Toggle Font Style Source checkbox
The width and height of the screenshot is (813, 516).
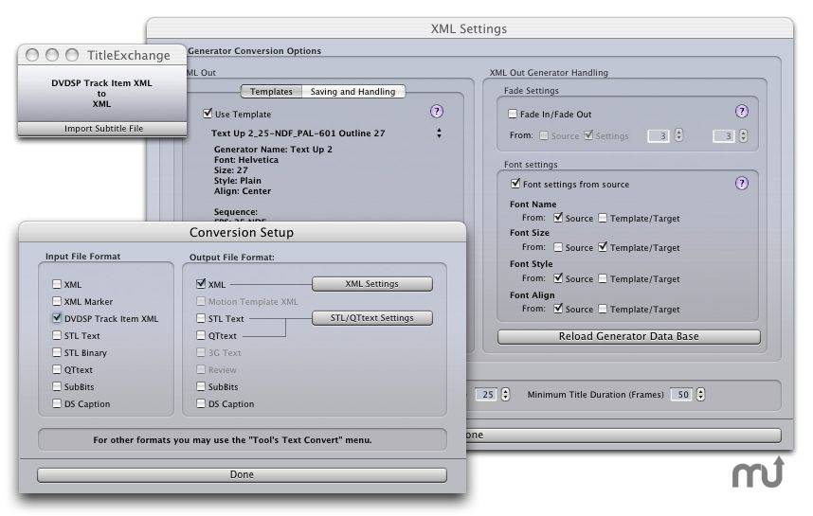[x=558, y=278]
